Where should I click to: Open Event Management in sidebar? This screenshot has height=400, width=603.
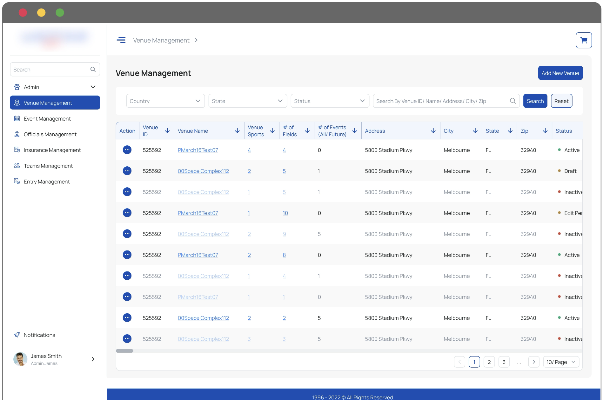pyautogui.click(x=47, y=118)
